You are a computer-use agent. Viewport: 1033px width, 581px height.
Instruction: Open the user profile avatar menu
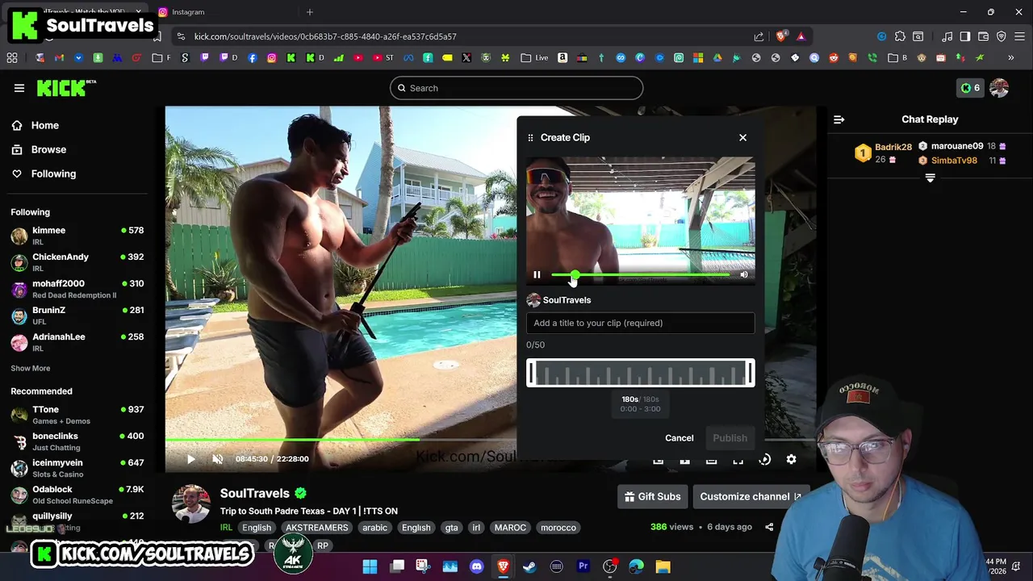click(x=999, y=88)
